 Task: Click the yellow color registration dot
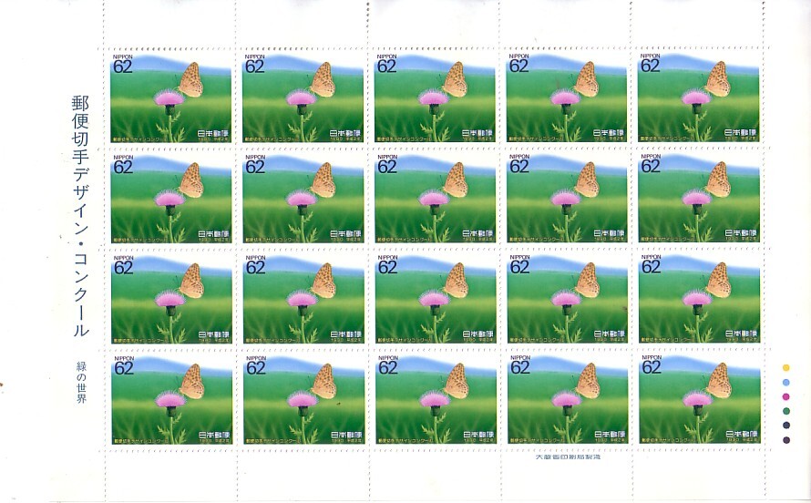point(786,367)
